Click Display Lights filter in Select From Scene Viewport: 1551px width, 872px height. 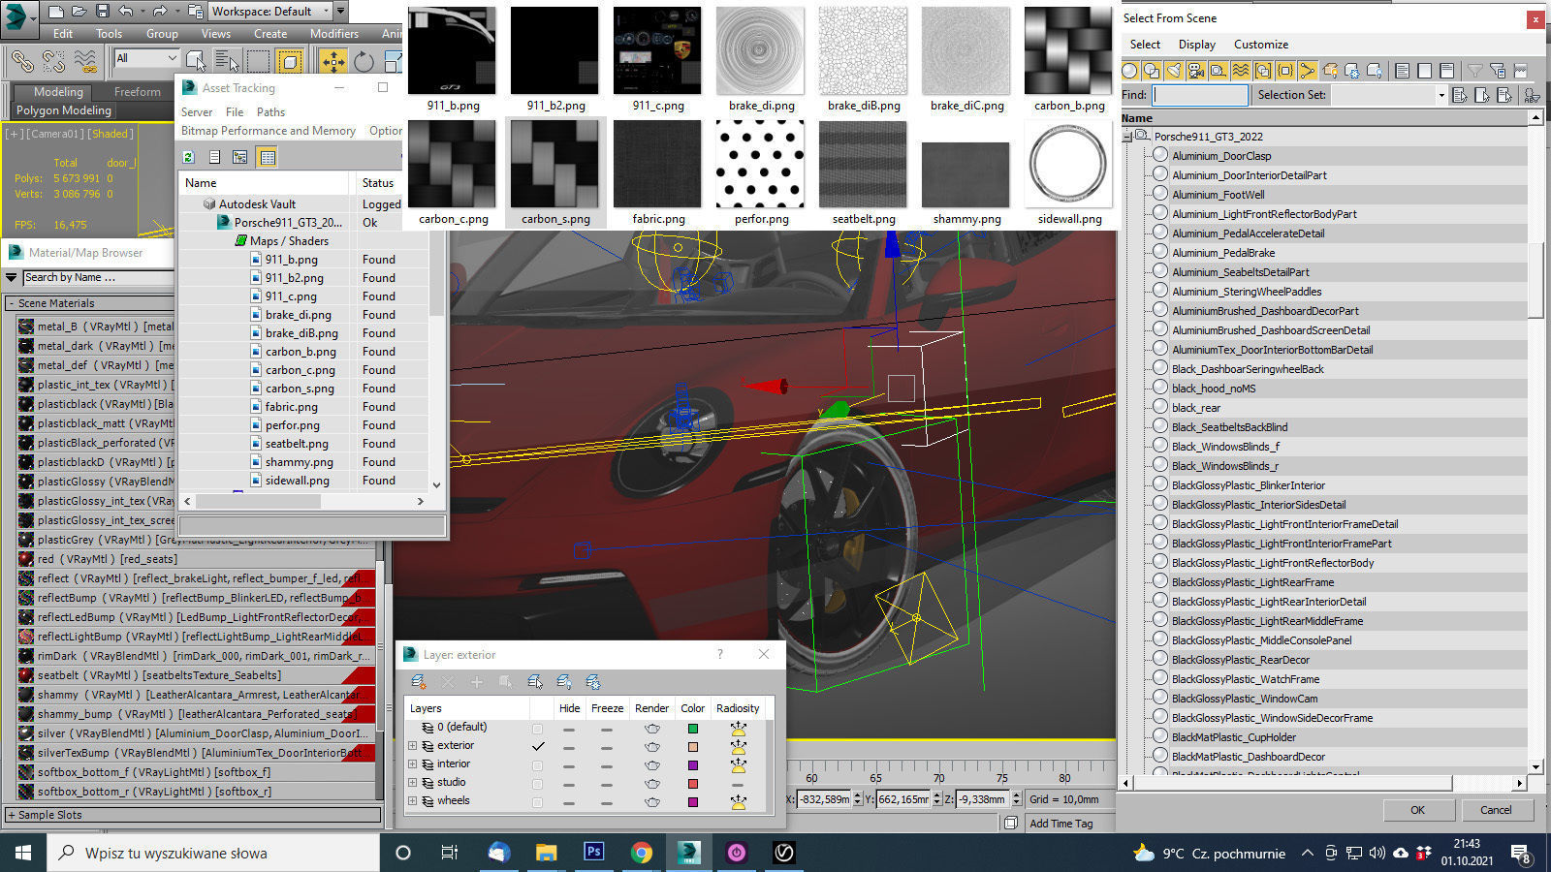tap(1174, 71)
